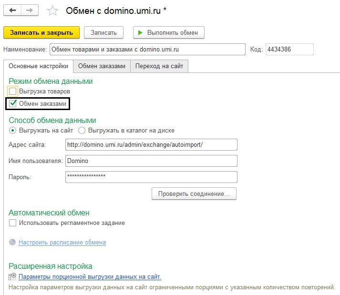Select Выгружать на сайт radio option

12,131
